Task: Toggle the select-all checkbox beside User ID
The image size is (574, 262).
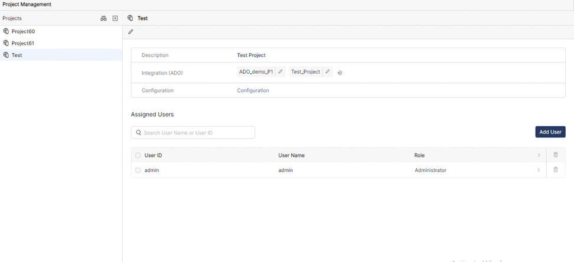Action: [138, 156]
